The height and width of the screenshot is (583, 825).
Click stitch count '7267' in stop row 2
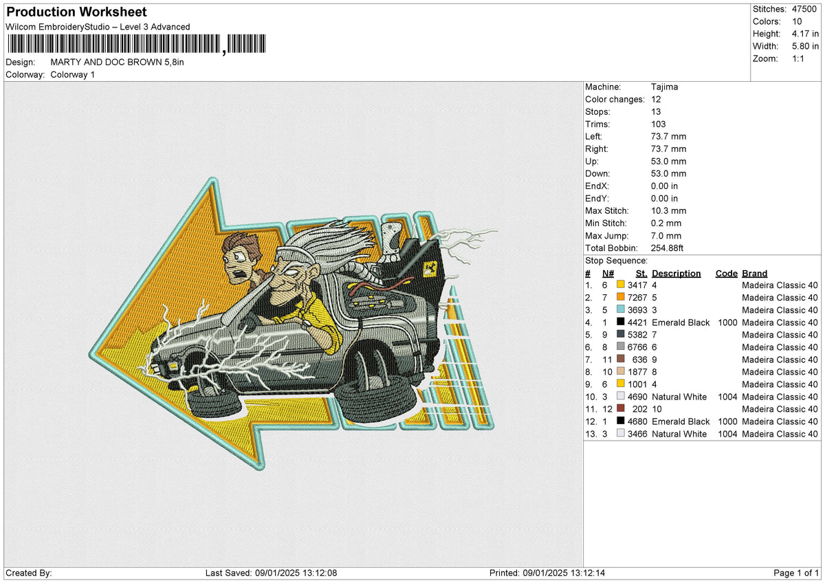637,297
